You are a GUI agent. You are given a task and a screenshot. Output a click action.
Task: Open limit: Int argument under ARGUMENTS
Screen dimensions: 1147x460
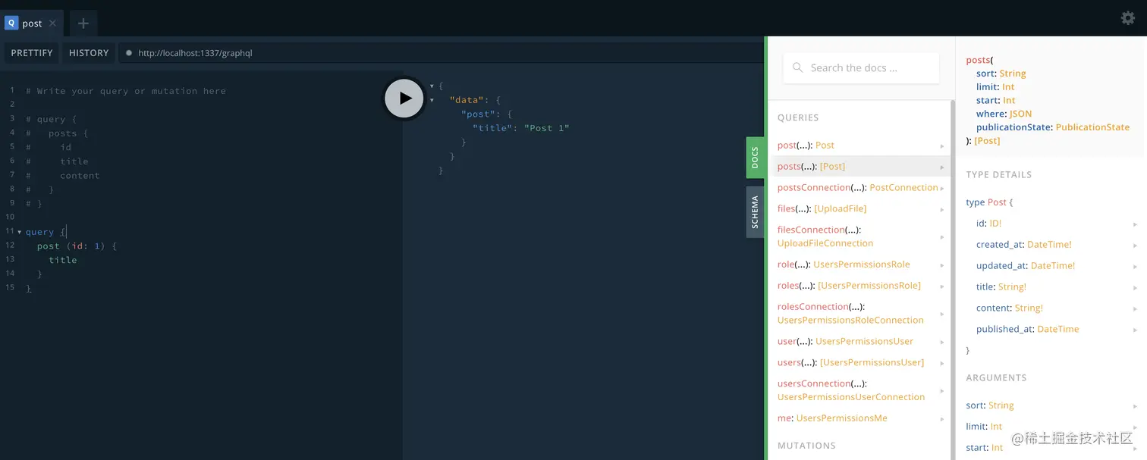pyautogui.click(x=1051, y=427)
